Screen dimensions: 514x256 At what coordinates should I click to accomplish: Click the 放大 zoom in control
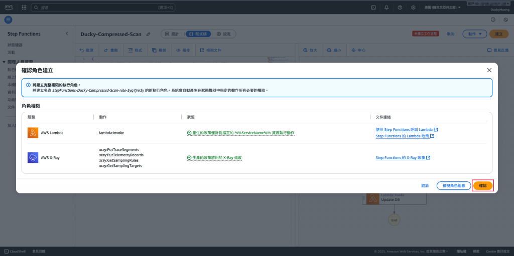coord(310,51)
